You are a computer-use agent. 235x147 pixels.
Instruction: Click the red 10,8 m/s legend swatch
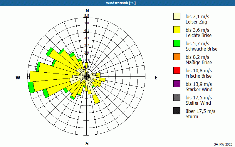177,70
